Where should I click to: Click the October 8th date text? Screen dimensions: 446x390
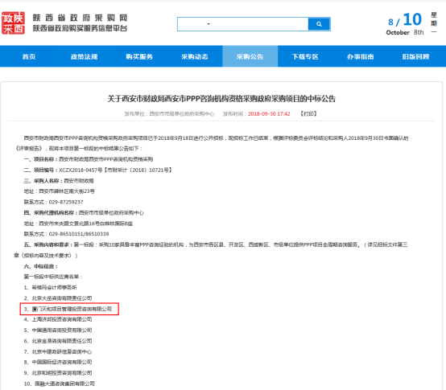coord(405,32)
